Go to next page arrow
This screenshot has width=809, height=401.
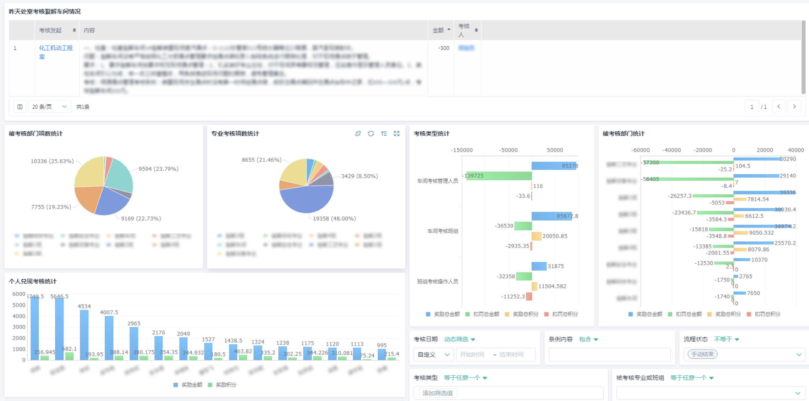click(794, 106)
